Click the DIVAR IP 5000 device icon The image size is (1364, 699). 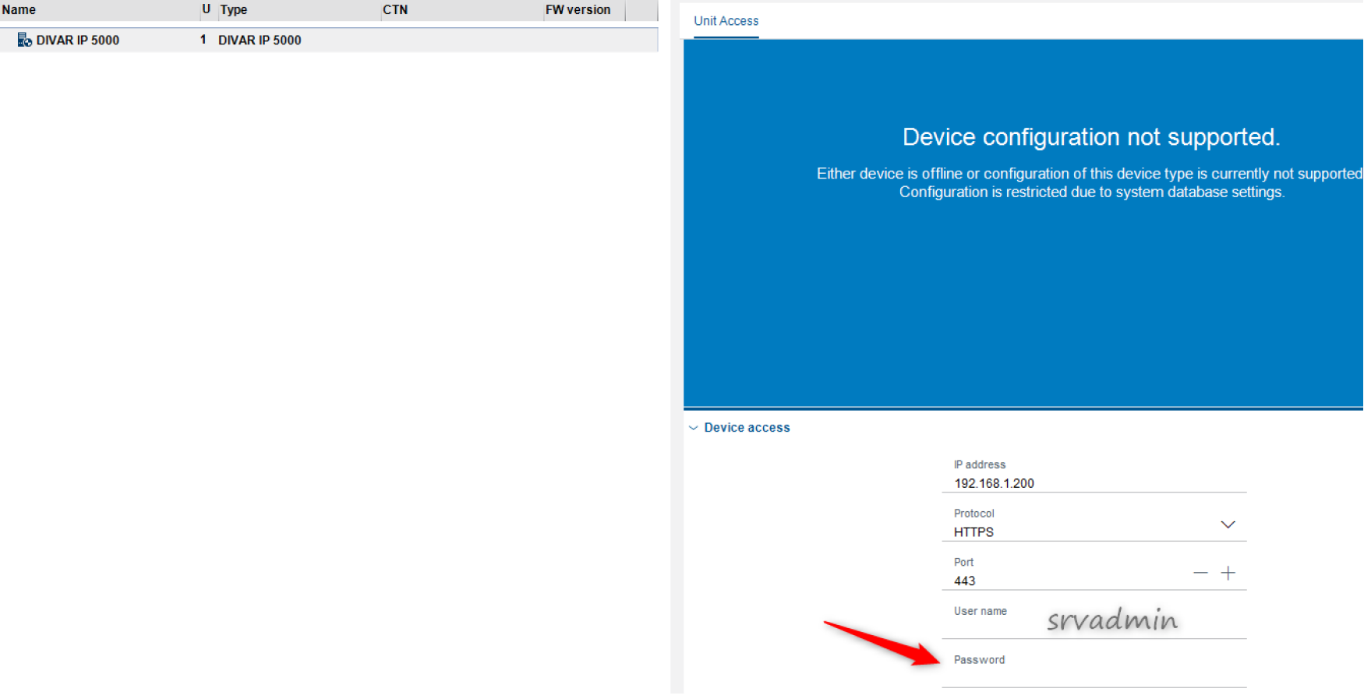pos(24,40)
